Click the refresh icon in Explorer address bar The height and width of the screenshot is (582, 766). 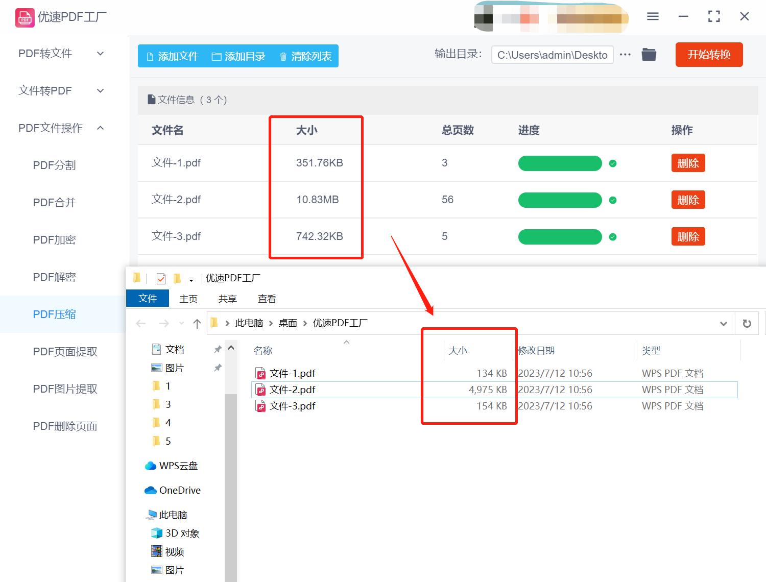click(747, 323)
